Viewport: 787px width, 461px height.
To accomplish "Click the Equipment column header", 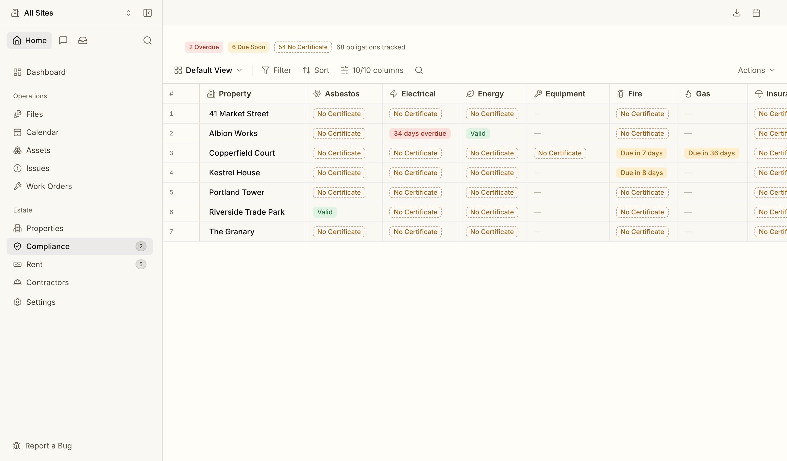I will (568, 94).
